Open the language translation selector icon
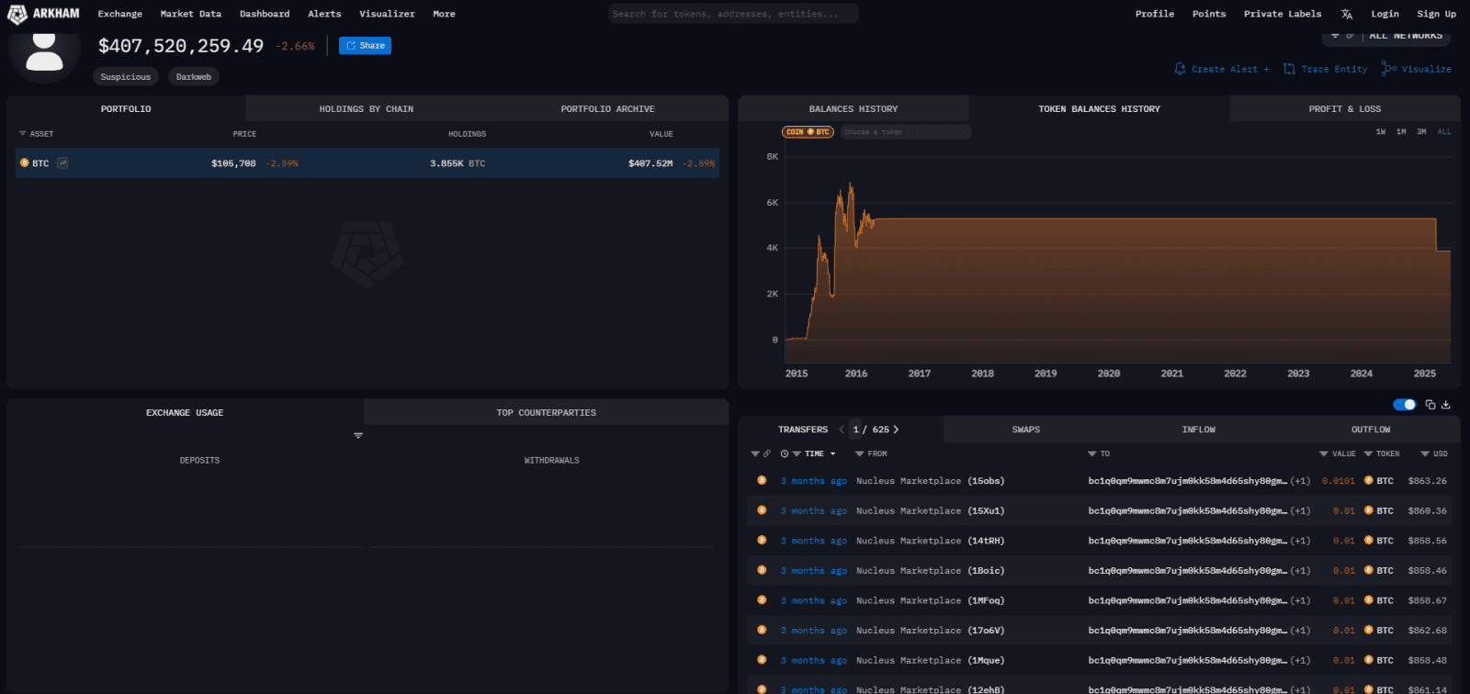 (x=1347, y=14)
